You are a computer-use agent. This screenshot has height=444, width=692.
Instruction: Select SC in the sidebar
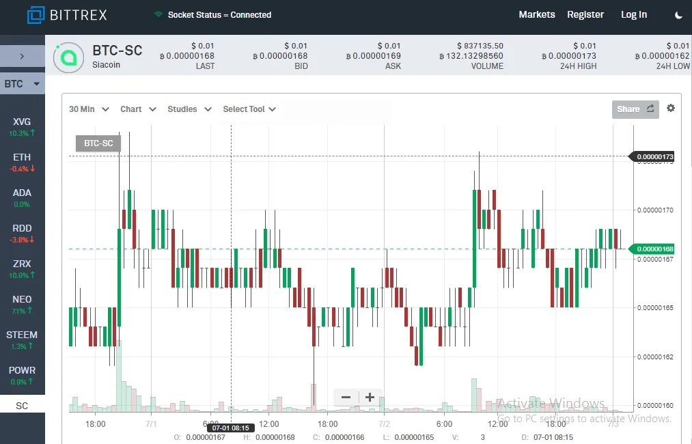tap(22, 406)
